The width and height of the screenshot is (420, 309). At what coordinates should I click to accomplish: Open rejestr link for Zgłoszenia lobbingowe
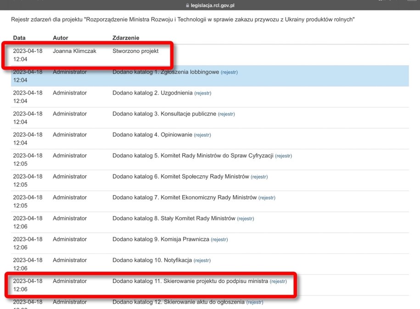229,72
